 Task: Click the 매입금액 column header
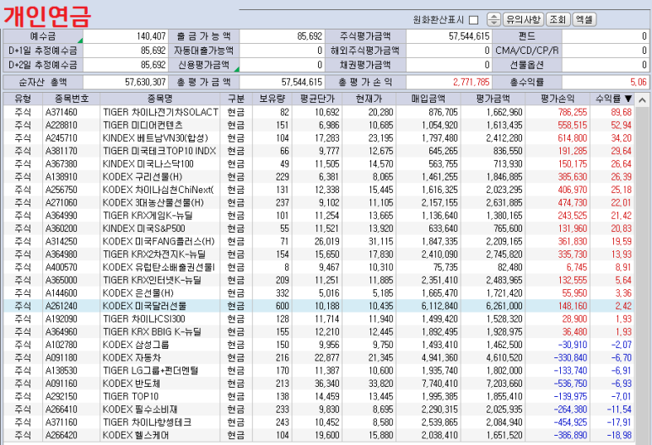tap(428, 99)
